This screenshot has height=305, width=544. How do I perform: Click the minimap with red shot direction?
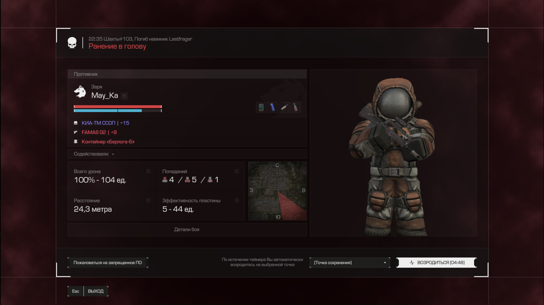click(277, 191)
